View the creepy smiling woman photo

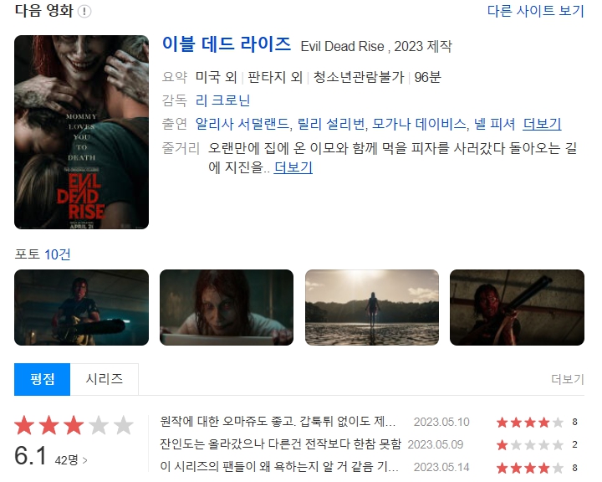(227, 307)
